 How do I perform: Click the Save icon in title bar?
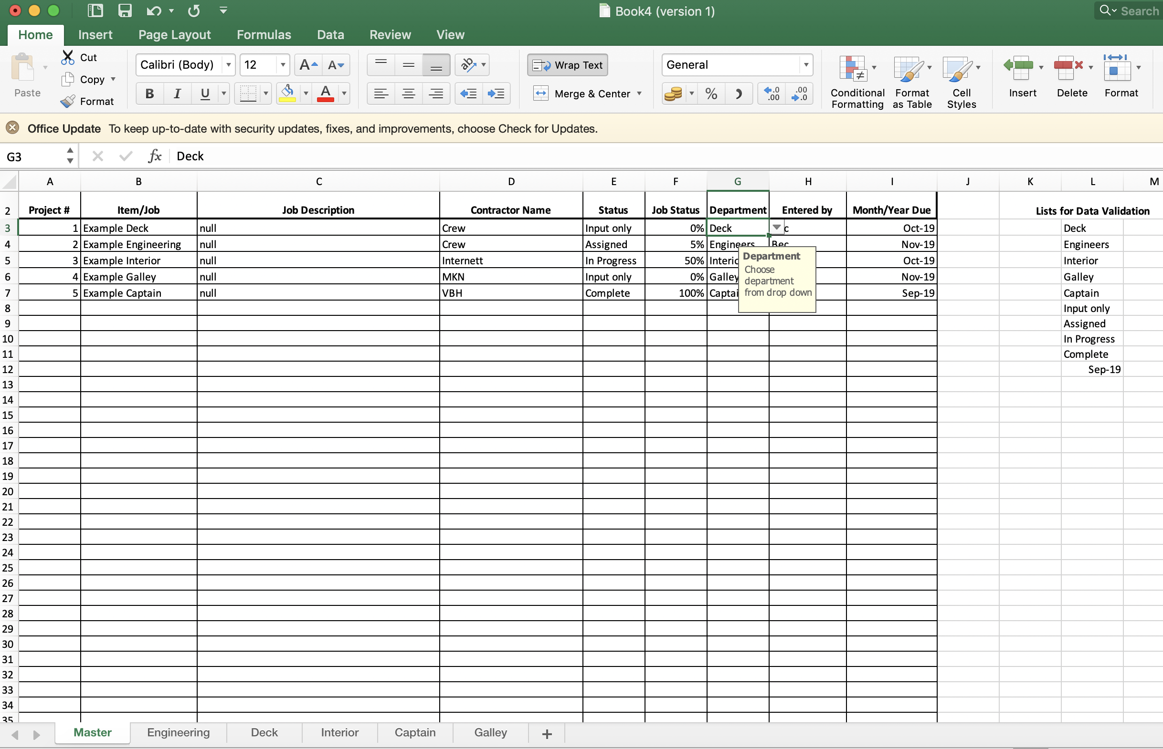125,10
